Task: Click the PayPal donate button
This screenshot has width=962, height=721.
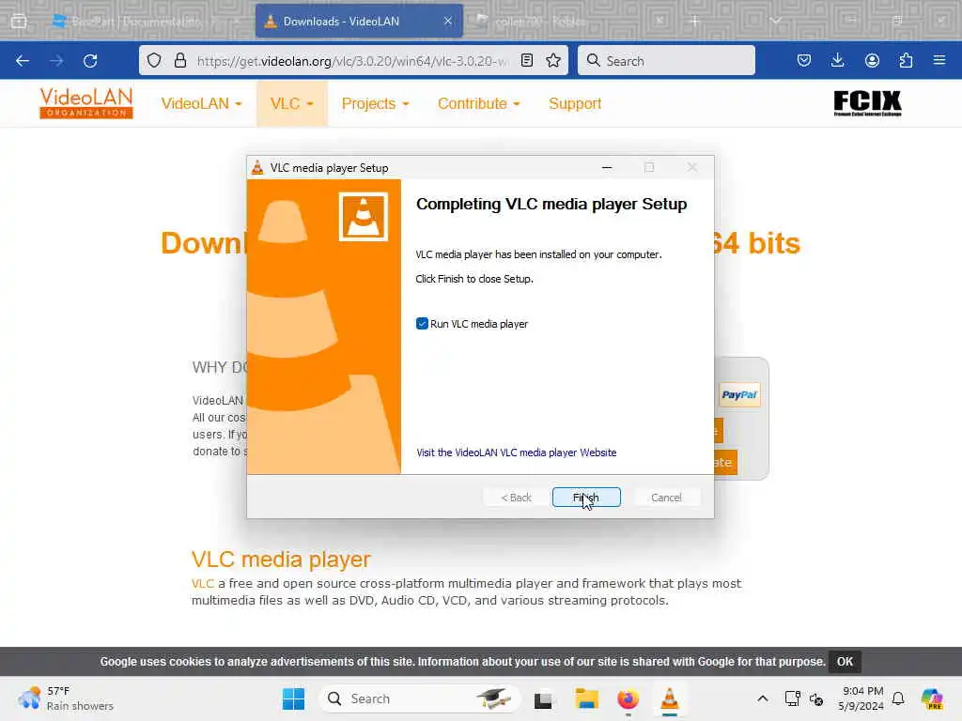Action: (x=739, y=395)
